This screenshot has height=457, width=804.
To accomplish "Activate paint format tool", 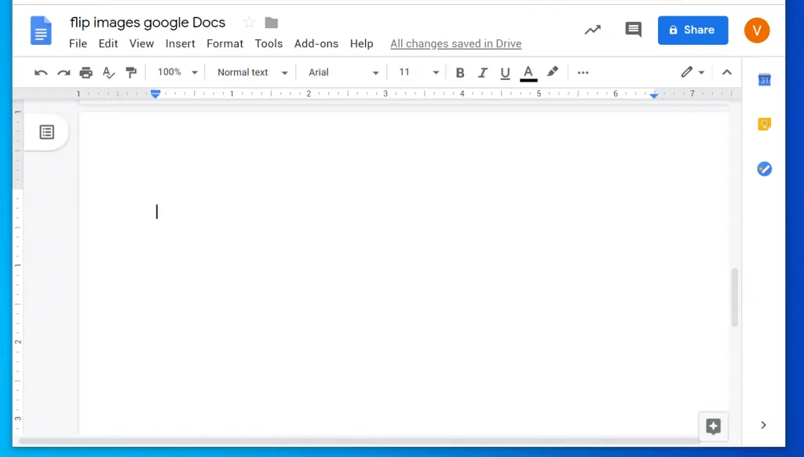I will coord(131,72).
